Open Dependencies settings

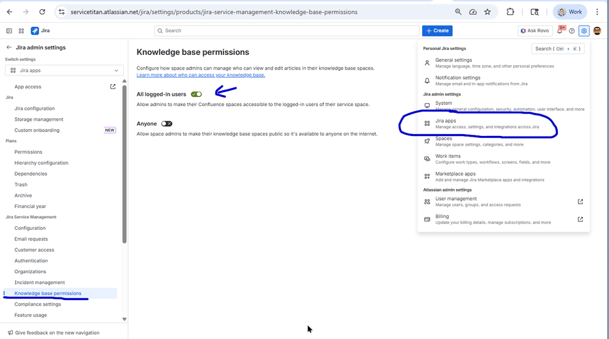click(x=31, y=173)
